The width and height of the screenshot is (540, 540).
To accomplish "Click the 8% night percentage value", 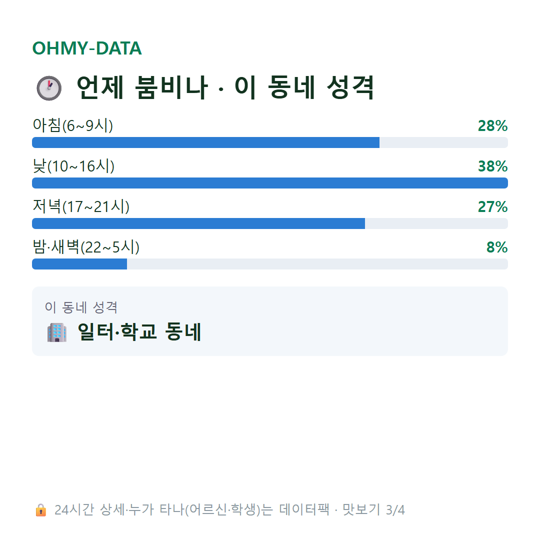I will pos(497,247).
